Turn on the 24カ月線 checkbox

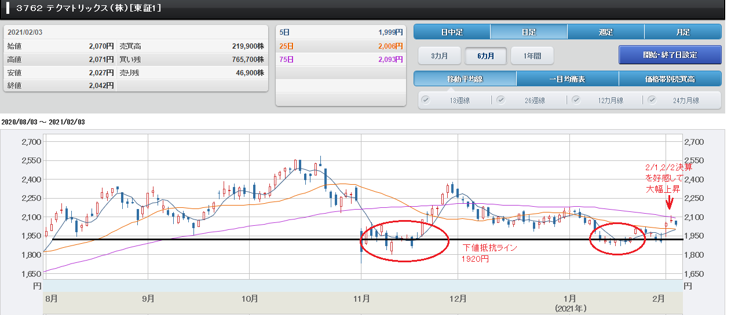652,100
